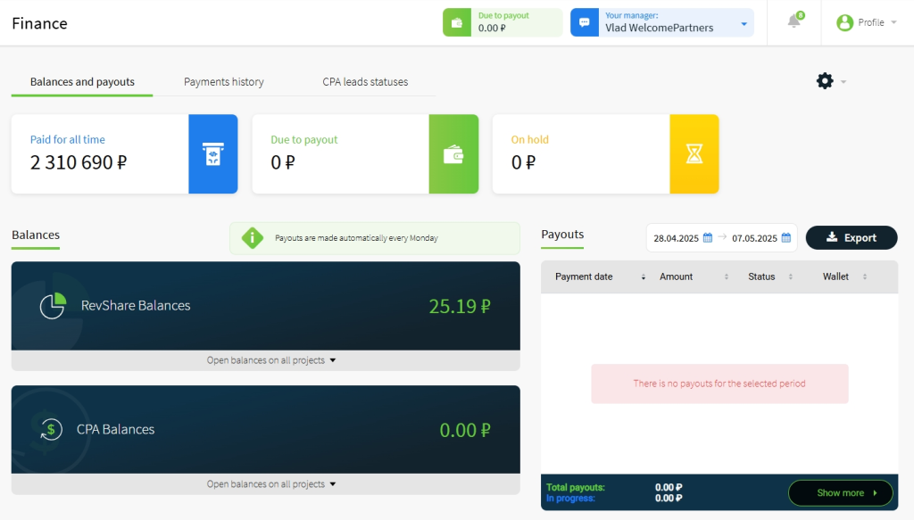Click the Finance page title
Viewport: 914px width, 520px height.
click(x=39, y=23)
